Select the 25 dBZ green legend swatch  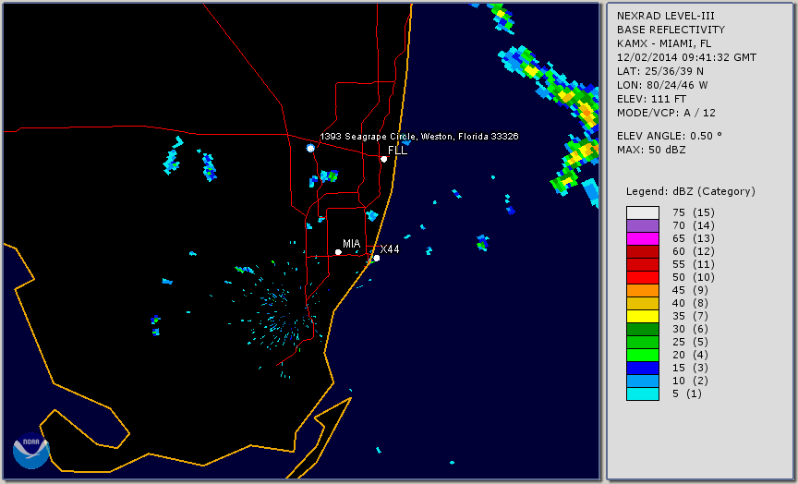pyautogui.click(x=643, y=342)
